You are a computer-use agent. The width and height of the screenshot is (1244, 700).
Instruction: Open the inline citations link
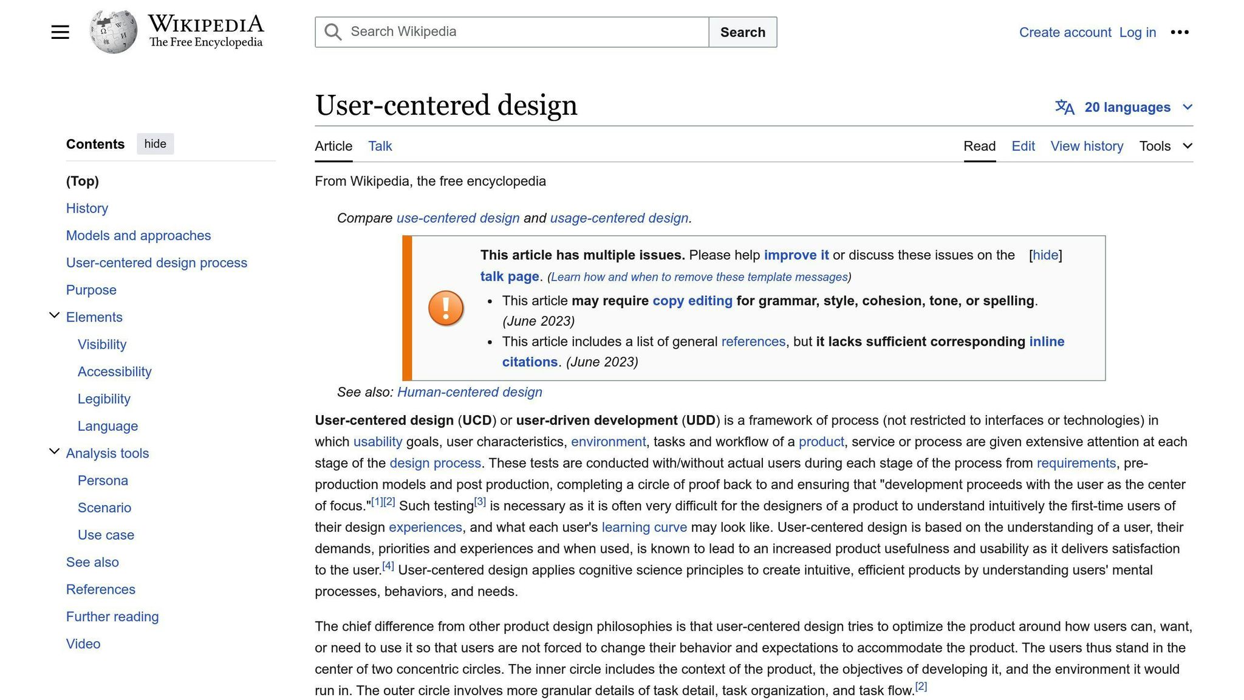pyautogui.click(x=784, y=352)
